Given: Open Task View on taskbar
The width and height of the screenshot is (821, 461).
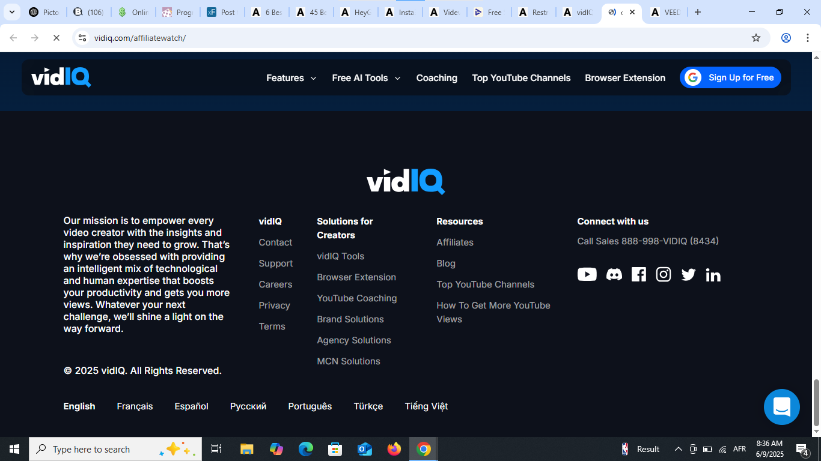Looking at the screenshot, I should [216, 449].
